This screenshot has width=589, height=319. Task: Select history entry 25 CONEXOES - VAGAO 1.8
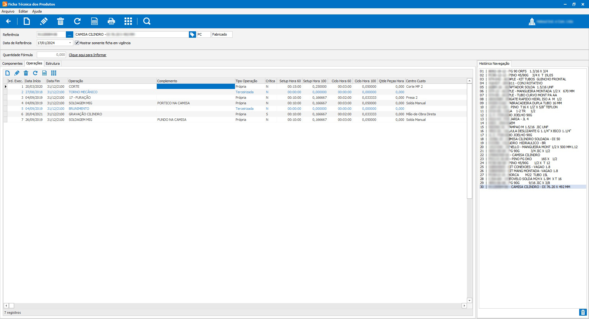(533, 167)
